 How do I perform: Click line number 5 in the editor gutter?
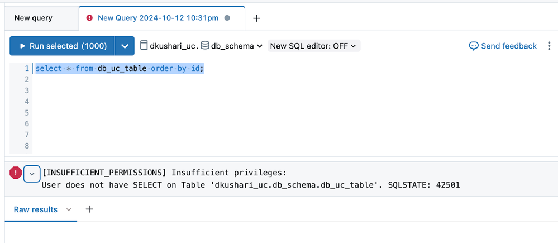tap(26, 113)
